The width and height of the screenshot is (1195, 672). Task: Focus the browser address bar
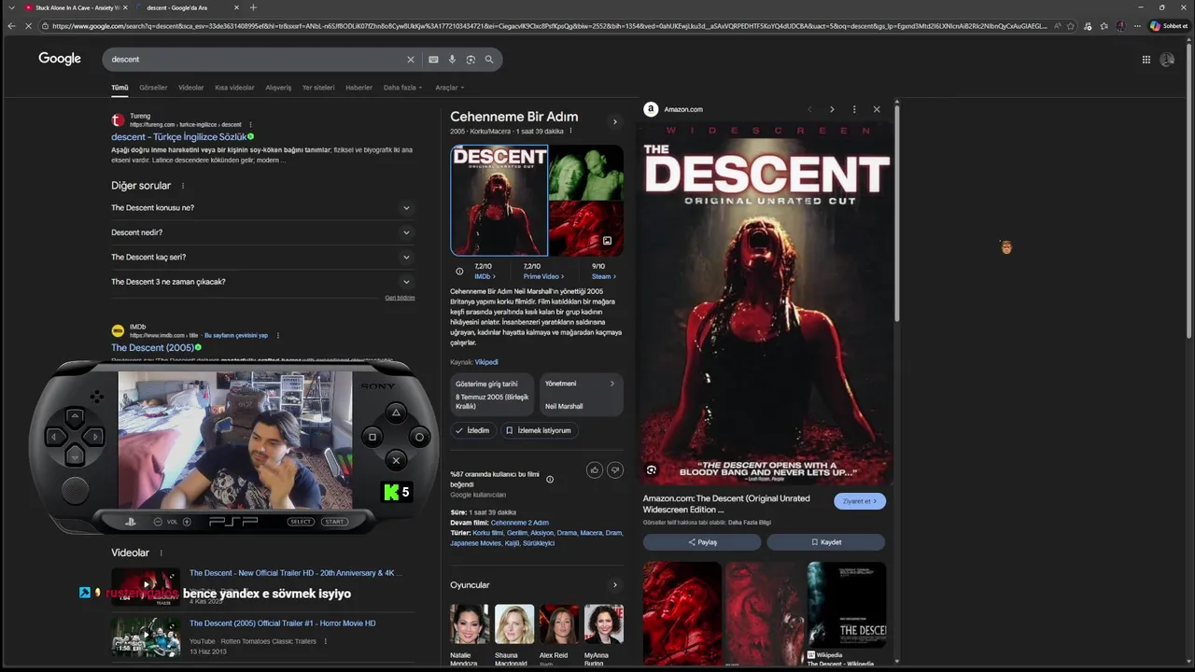tap(551, 26)
